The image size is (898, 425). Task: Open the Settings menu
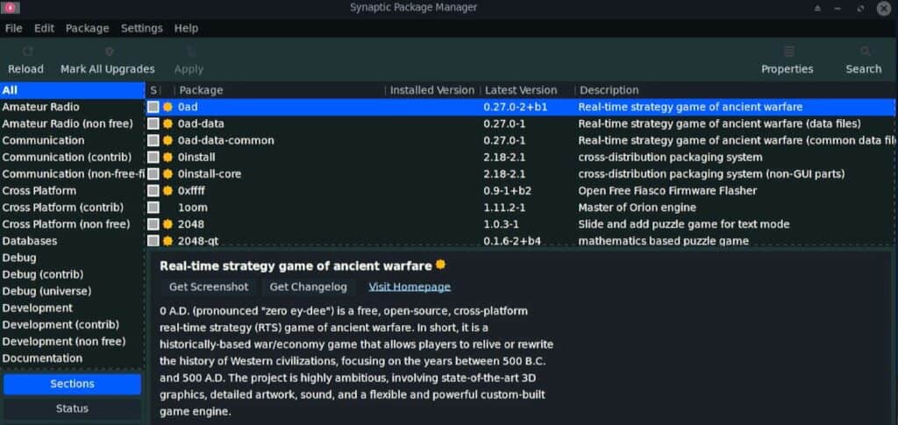(x=141, y=28)
